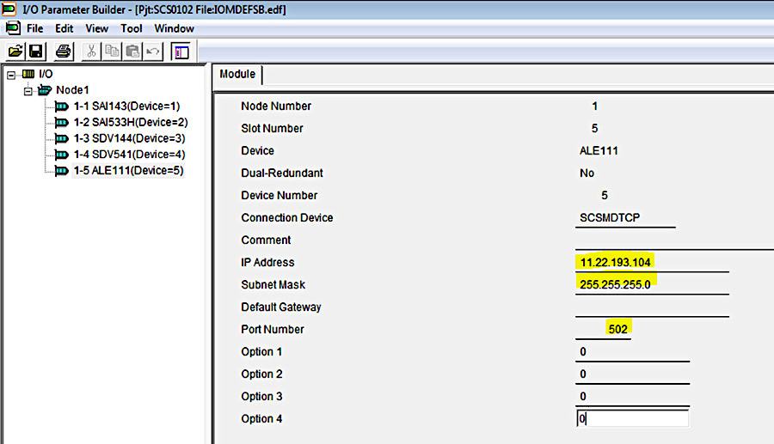Click the Copy toolbar icon
774x444 pixels.
112,51
